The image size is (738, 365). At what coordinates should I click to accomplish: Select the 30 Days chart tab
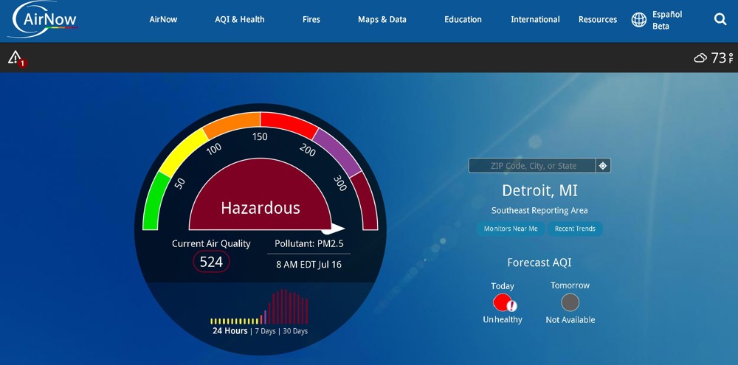pos(295,331)
